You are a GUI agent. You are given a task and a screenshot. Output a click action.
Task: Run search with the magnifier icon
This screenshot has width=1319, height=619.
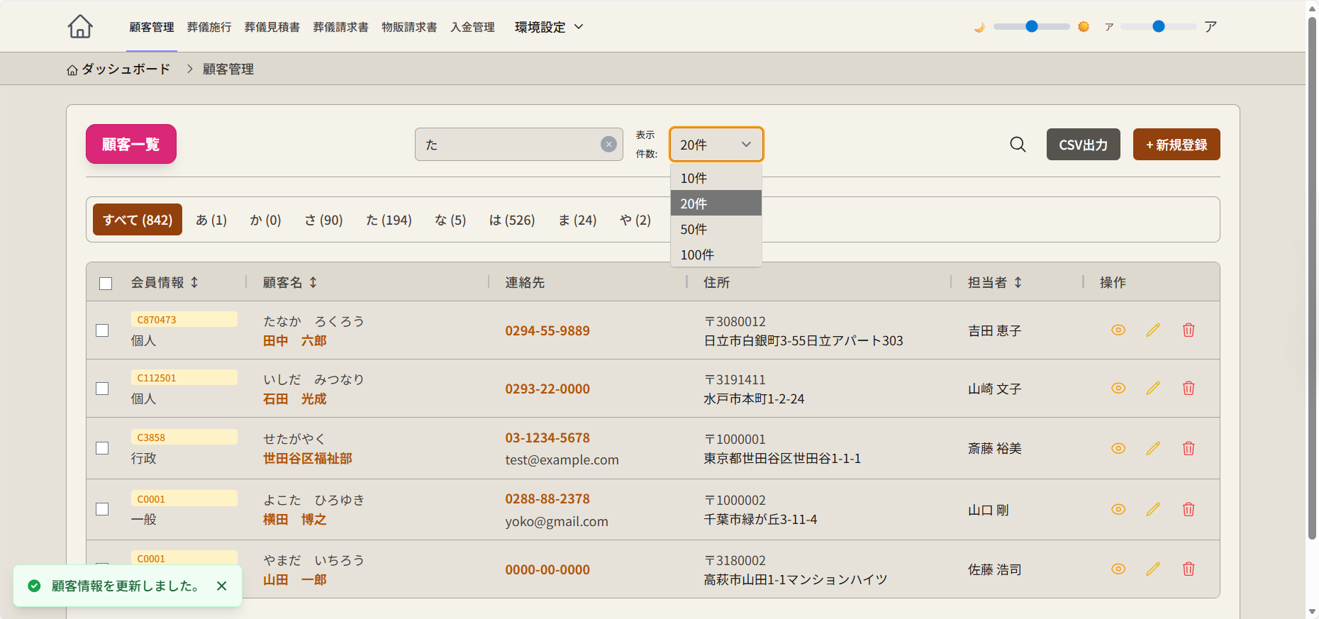[1018, 144]
